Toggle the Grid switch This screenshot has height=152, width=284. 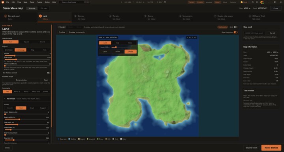tap(235, 27)
